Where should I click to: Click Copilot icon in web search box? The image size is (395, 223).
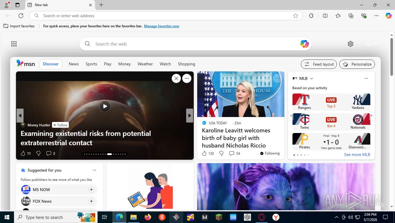point(304,44)
